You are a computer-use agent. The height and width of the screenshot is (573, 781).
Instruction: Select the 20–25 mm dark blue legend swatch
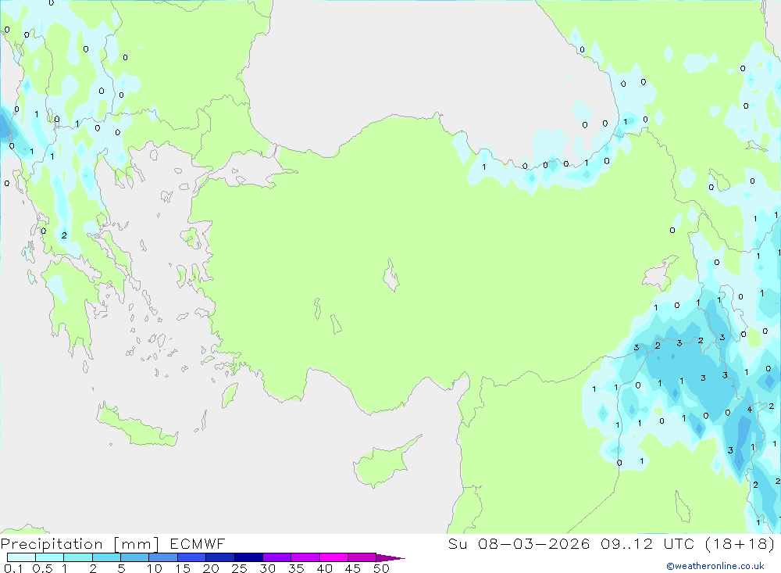coord(219,557)
